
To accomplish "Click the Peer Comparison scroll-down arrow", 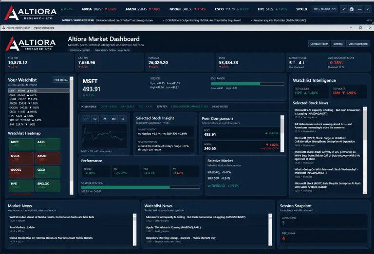I will (282, 150).
